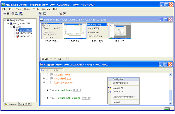This screenshot has width=175, height=114.
Task: Open the Setup menu
Action: (x=27, y=9)
